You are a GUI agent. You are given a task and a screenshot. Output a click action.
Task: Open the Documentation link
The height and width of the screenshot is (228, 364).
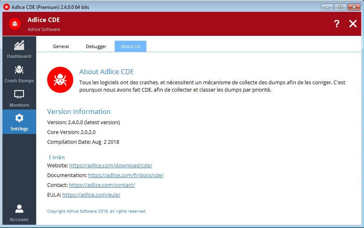(126, 175)
